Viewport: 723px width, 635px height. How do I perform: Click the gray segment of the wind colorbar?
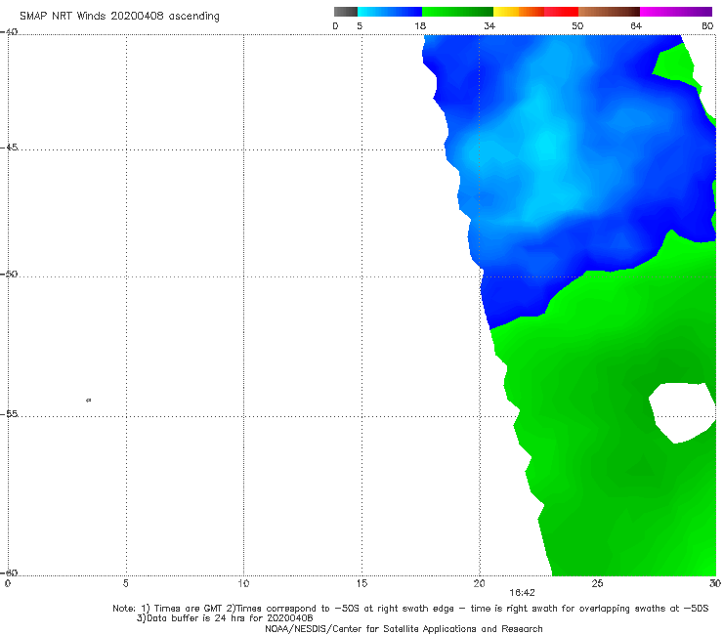pyautogui.click(x=346, y=12)
